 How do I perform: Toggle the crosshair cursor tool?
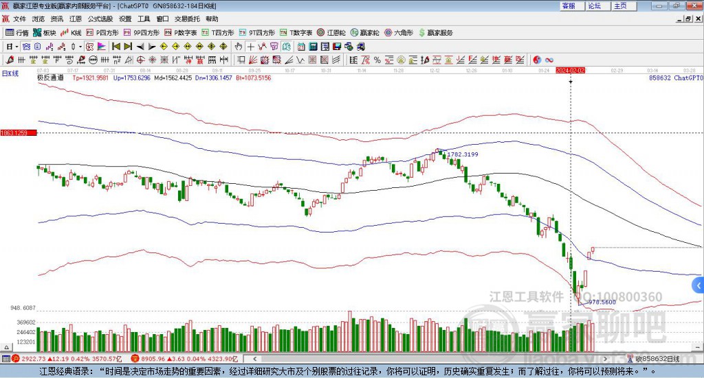[250, 47]
